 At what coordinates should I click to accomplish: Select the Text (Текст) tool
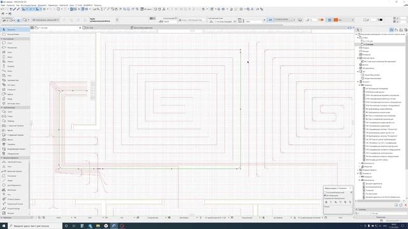coord(15,167)
